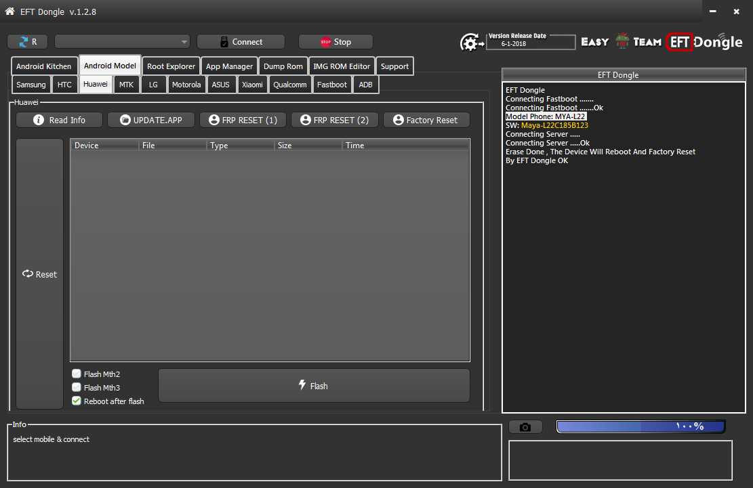Click the large Flash button
Image resolution: width=753 pixels, height=488 pixels.
click(x=314, y=385)
